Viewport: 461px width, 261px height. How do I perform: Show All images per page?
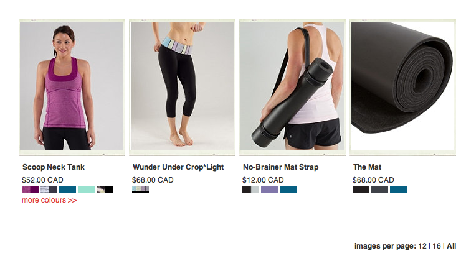pos(451,246)
